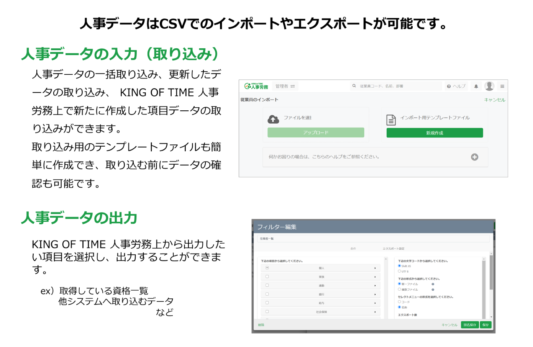Open the ヘルプ help button
533x347 pixels.
(x=456, y=86)
